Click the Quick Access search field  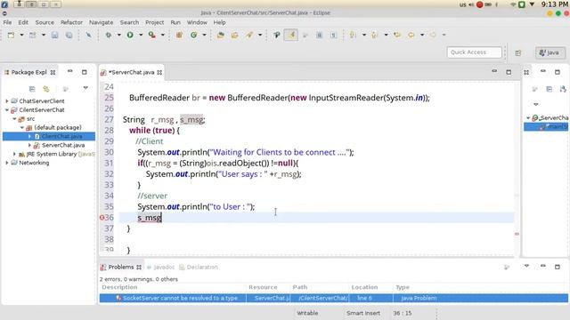pos(474,52)
